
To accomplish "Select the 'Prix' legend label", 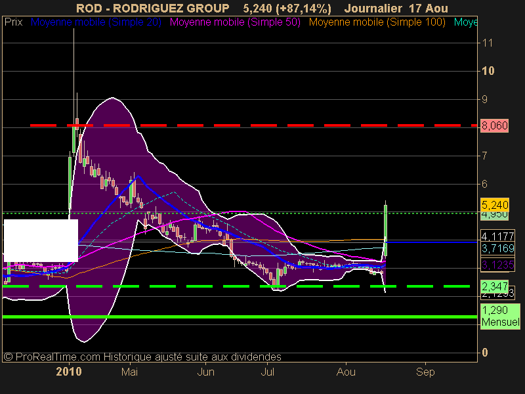I will 13,22.
